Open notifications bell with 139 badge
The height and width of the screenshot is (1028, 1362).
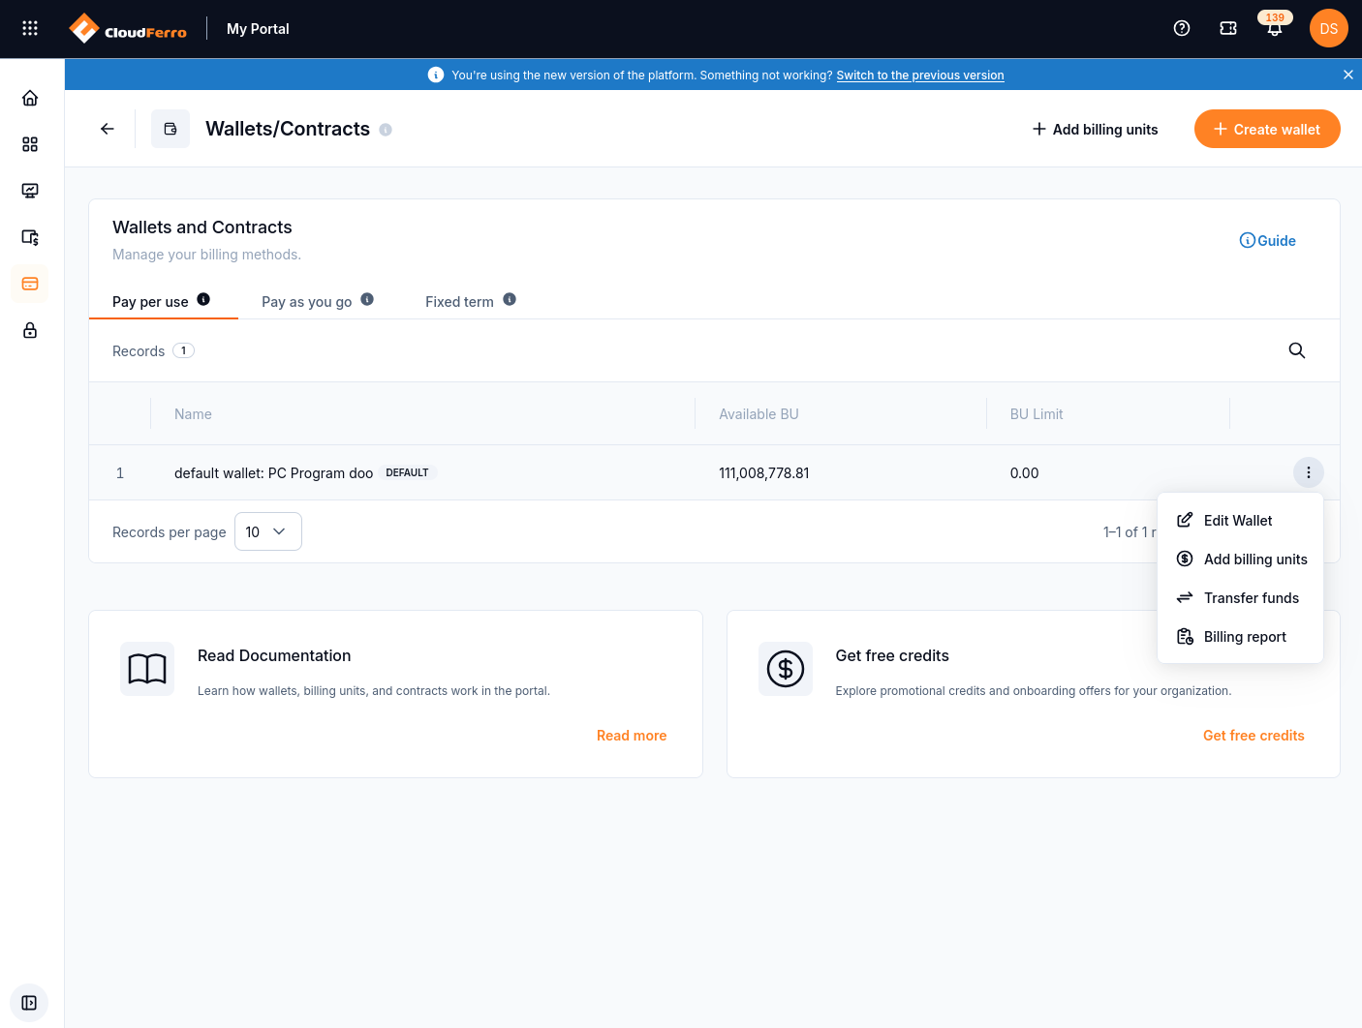[1275, 28]
